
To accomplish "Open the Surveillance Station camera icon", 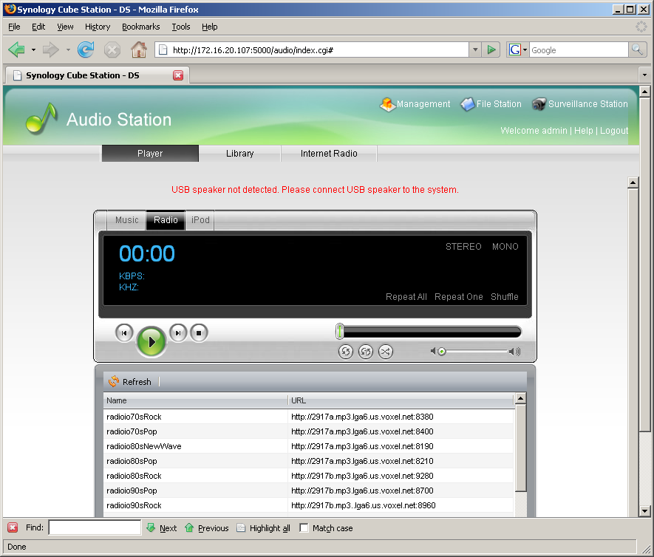I will [539, 104].
